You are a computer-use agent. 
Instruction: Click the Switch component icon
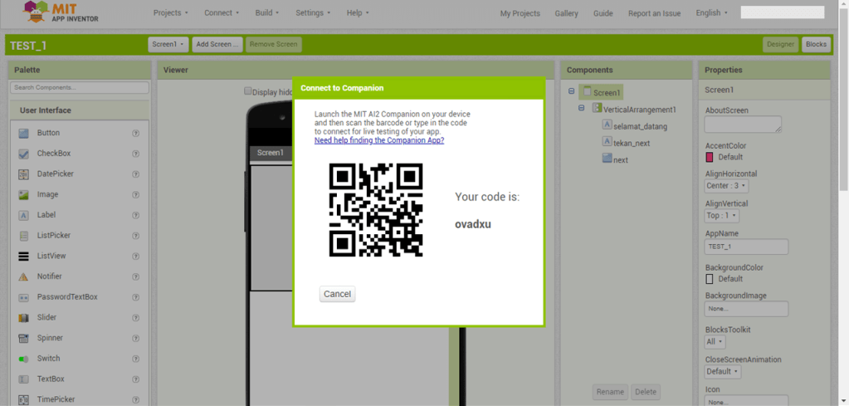(23, 359)
